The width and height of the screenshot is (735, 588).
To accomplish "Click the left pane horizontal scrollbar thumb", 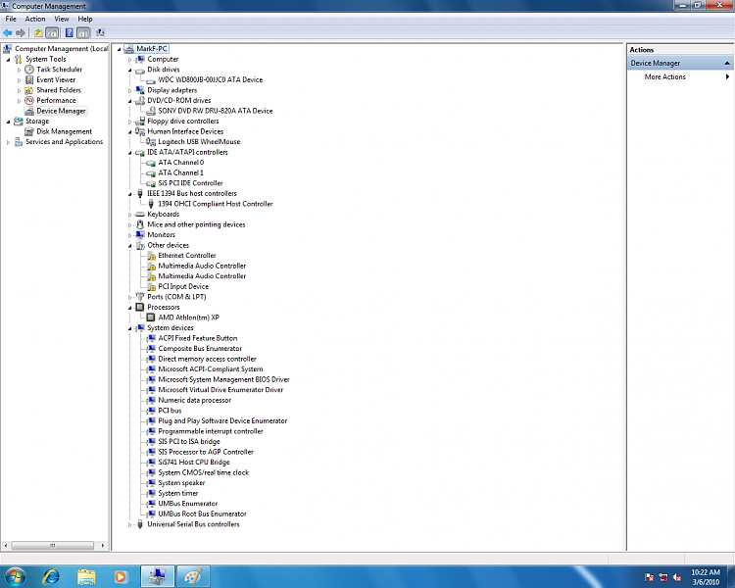I will coord(53,545).
